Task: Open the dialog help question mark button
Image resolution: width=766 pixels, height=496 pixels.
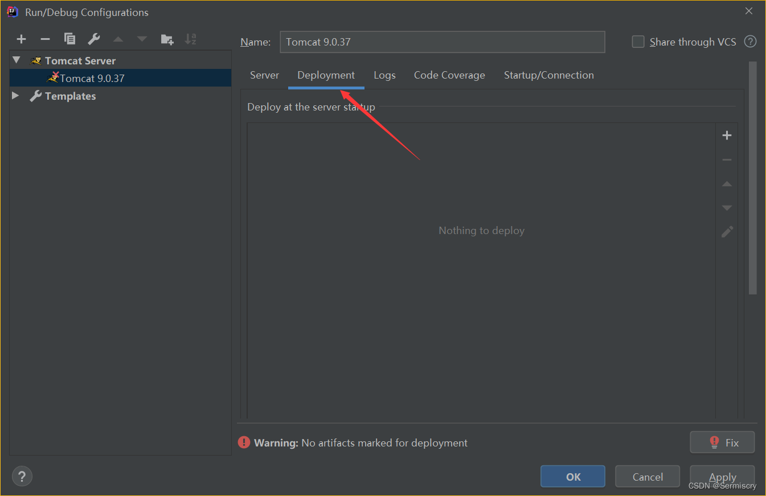Action: (22, 476)
